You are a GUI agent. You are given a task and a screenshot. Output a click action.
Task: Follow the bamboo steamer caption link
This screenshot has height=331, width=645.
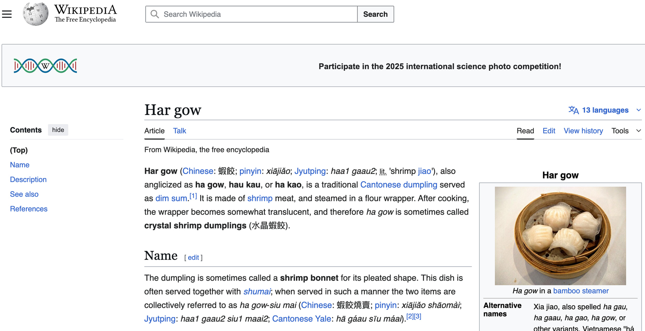(580, 291)
